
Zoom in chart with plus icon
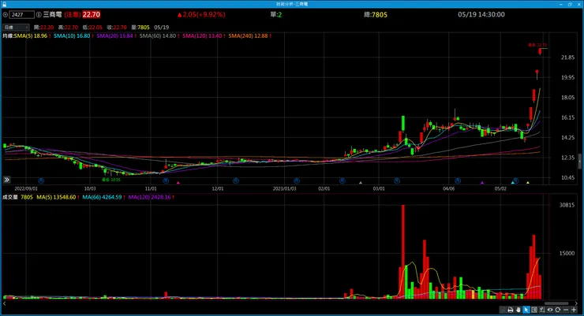(574, 310)
